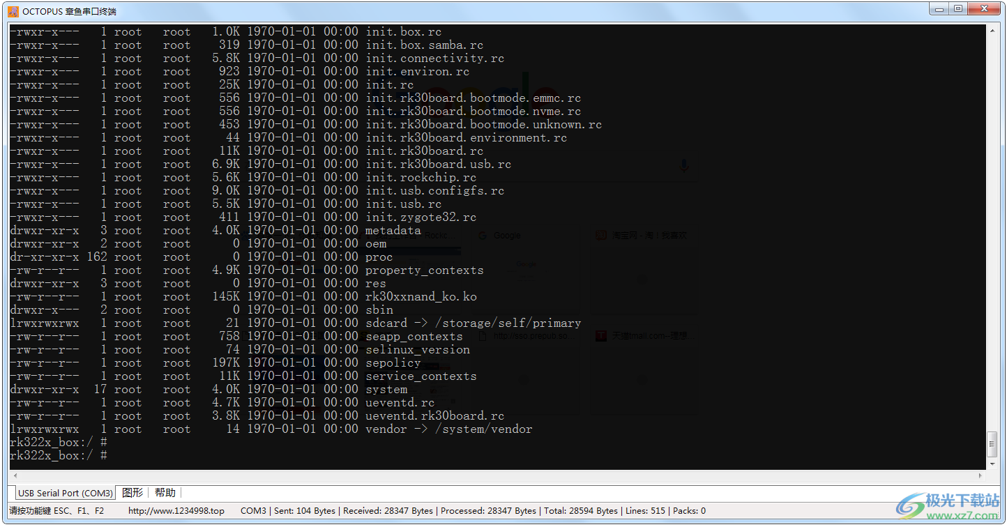
Task: Click the horizontal scrollbar right arrow
Action: click(980, 476)
